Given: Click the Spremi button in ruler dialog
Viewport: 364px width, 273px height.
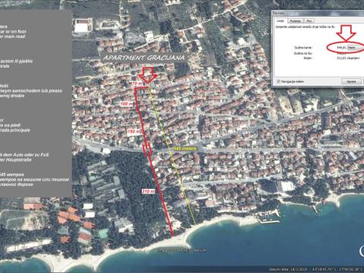Looking at the screenshot, I should [351, 81].
